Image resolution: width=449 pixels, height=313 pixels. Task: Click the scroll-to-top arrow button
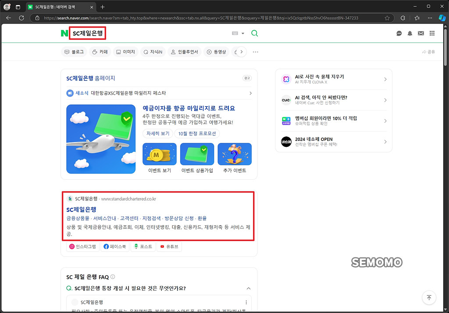tap(429, 298)
